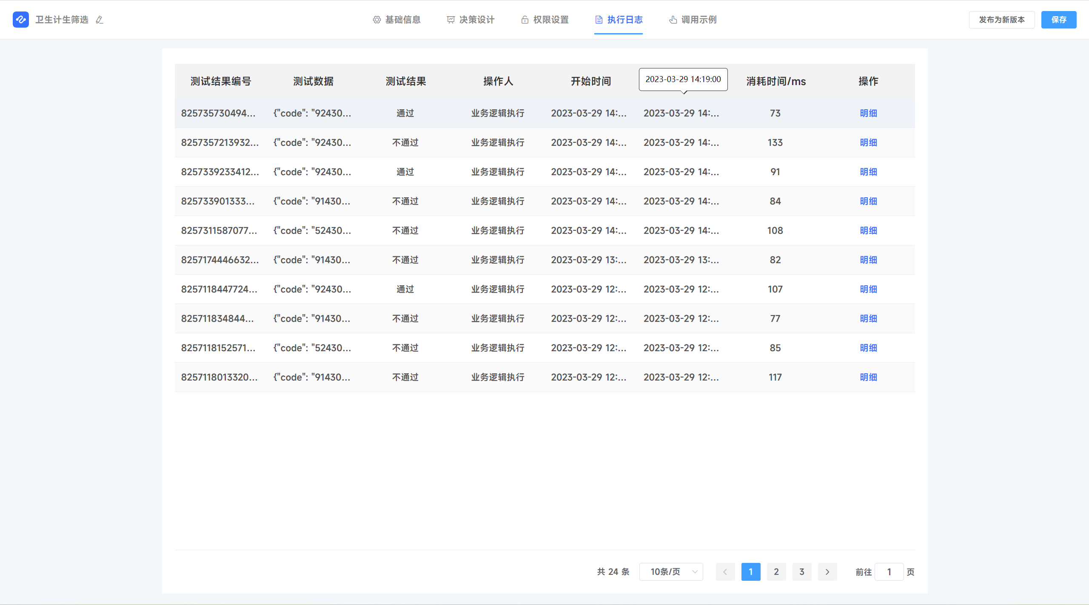Viewport: 1089px width, 605px height.
Task: Click start time 2023-03-29 13:... cell
Action: (x=589, y=260)
